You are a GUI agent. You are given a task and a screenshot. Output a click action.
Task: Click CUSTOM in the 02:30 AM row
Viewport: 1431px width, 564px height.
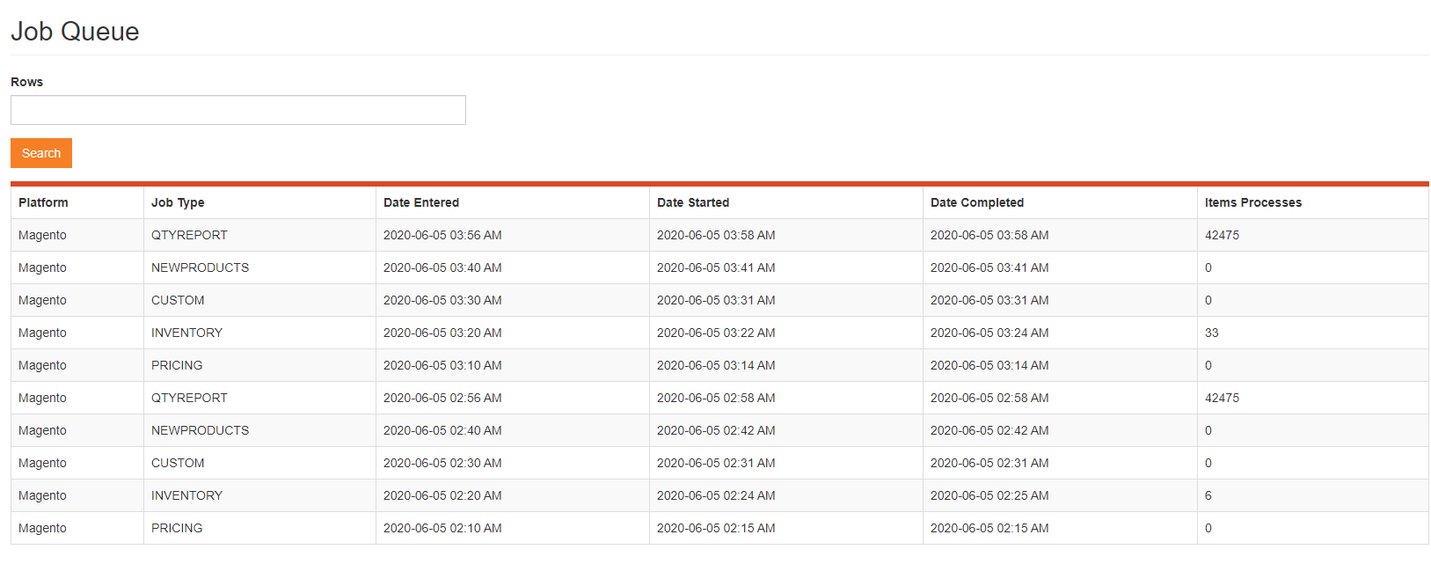tap(178, 463)
